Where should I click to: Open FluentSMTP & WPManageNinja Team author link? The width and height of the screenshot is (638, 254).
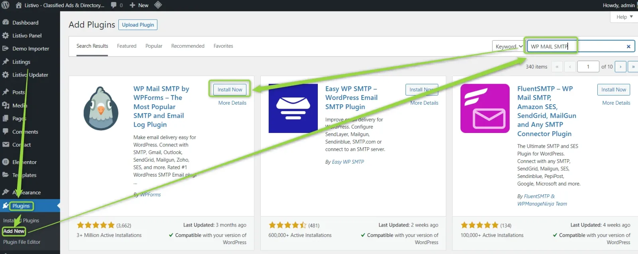tap(542, 200)
